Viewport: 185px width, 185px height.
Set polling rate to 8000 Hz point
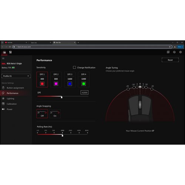87,133
